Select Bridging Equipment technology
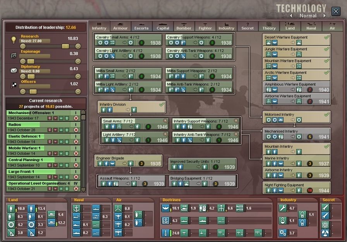Viewport: 347px width, 242px height. 202,181
